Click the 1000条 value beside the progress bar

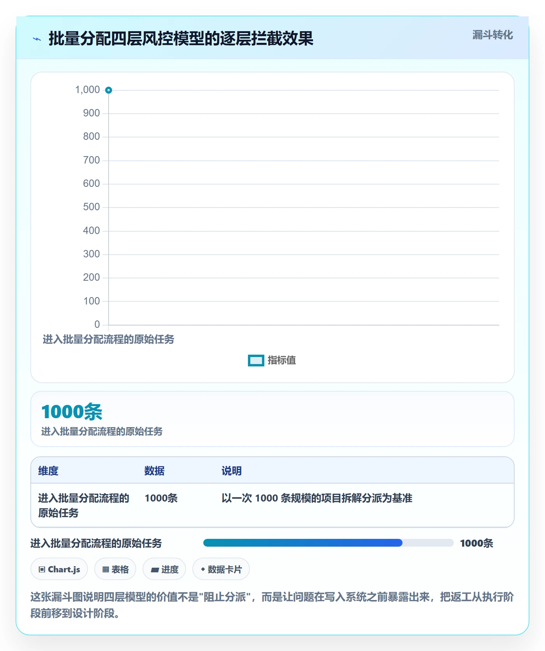coord(476,543)
